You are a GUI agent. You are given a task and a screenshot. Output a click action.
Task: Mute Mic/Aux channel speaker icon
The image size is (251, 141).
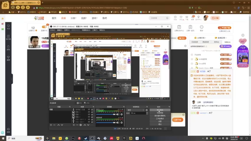pos(118,114)
